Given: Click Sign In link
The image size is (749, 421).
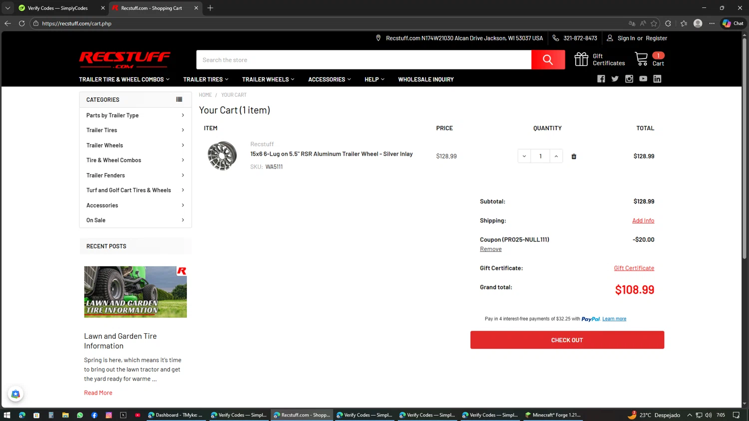Looking at the screenshot, I should point(626,38).
